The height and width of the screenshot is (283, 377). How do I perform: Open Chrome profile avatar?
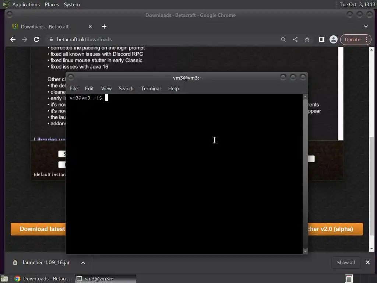point(333,39)
